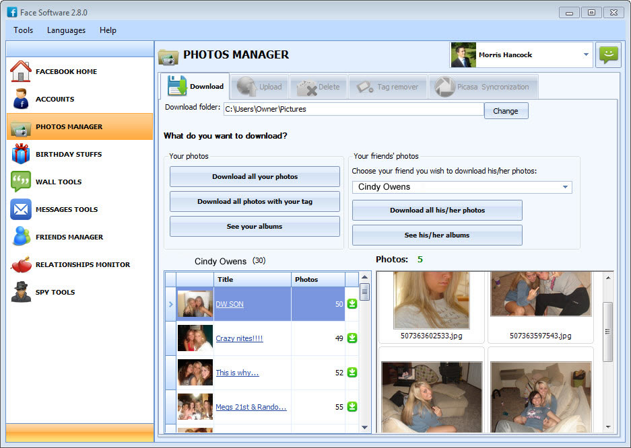
Task: Expand the Cindy Owens friend dropdown
Action: [x=565, y=187]
